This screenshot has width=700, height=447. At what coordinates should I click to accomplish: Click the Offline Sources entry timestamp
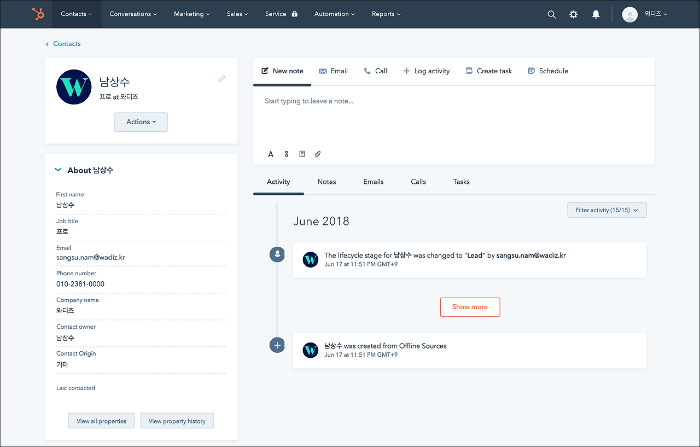coord(361,355)
